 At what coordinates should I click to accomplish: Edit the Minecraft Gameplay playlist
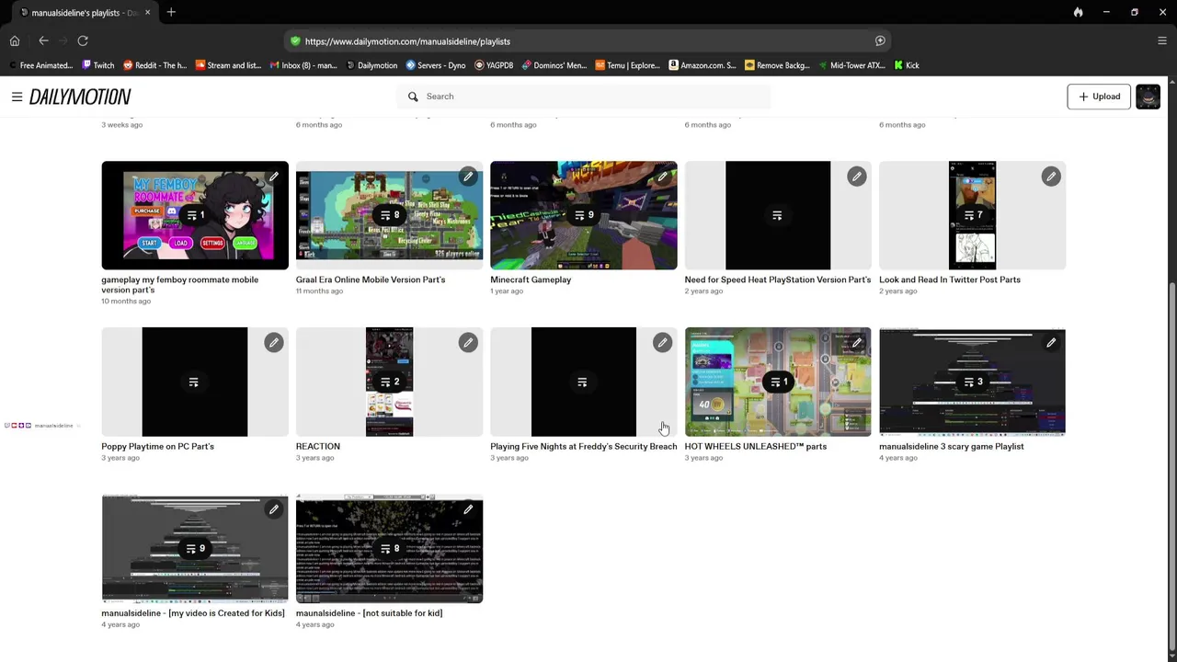662,176
